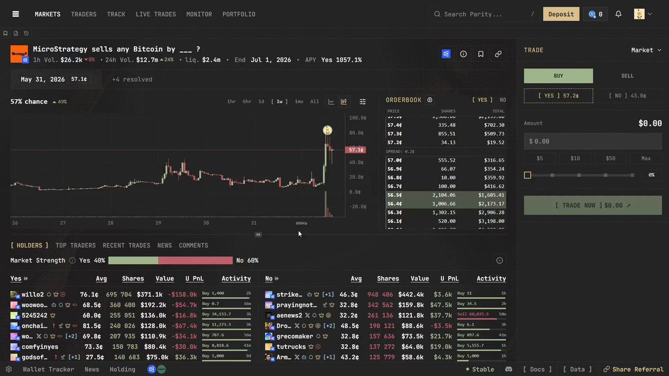This screenshot has width=669, height=376.
Task: Click the chart panel resize handle icon
Action: click(x=258, y=235)
